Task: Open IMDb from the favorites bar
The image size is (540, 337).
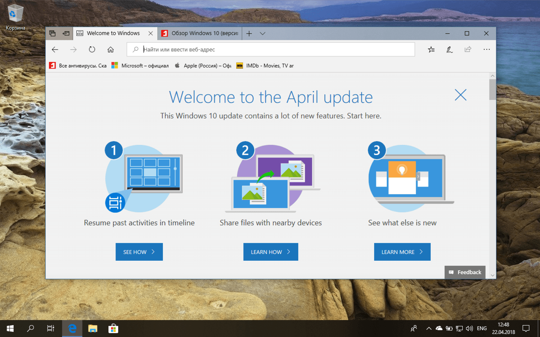Action: (265, 65)
